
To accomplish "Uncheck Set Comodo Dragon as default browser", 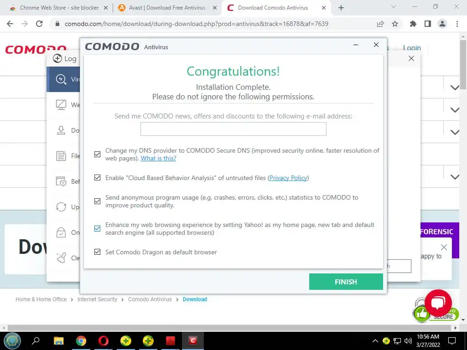I will (98, 252).
